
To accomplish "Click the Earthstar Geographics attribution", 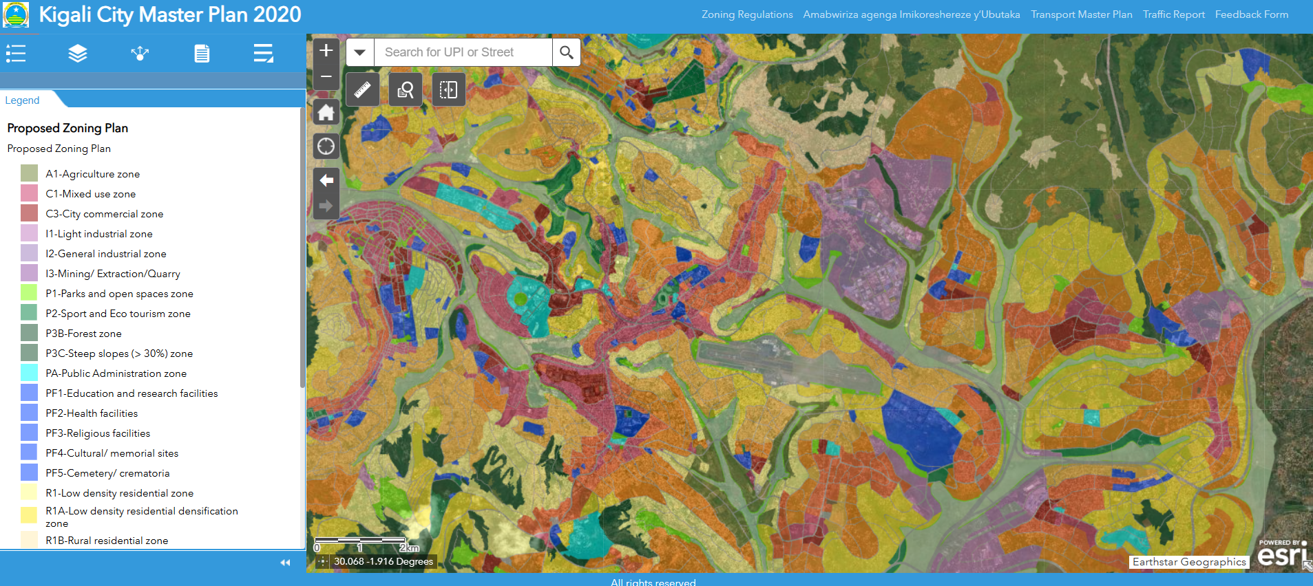I will point(1189,562).
